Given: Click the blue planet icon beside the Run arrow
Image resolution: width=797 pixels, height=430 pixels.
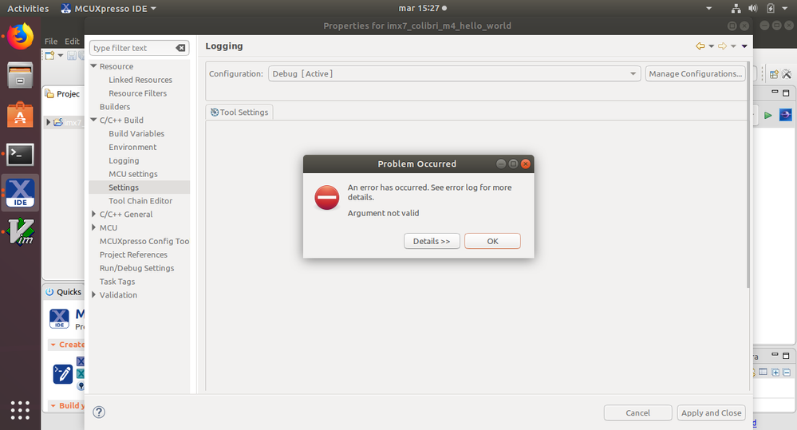Looking at the screenshot, I should [785, 115].
